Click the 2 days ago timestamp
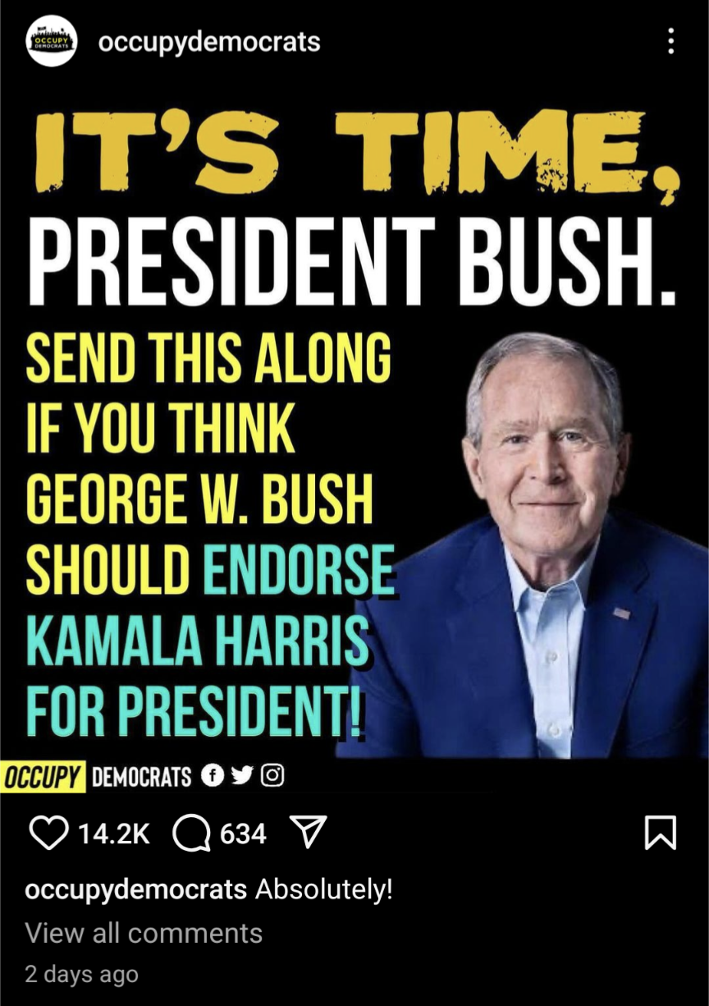 [81, 975]
